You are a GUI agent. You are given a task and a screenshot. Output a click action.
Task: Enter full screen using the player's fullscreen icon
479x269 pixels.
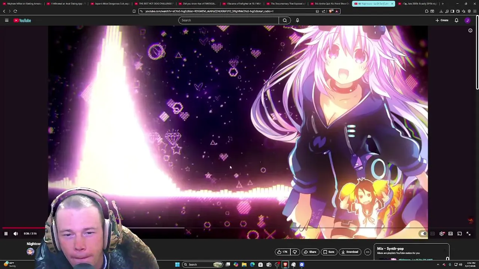point(469,234)
